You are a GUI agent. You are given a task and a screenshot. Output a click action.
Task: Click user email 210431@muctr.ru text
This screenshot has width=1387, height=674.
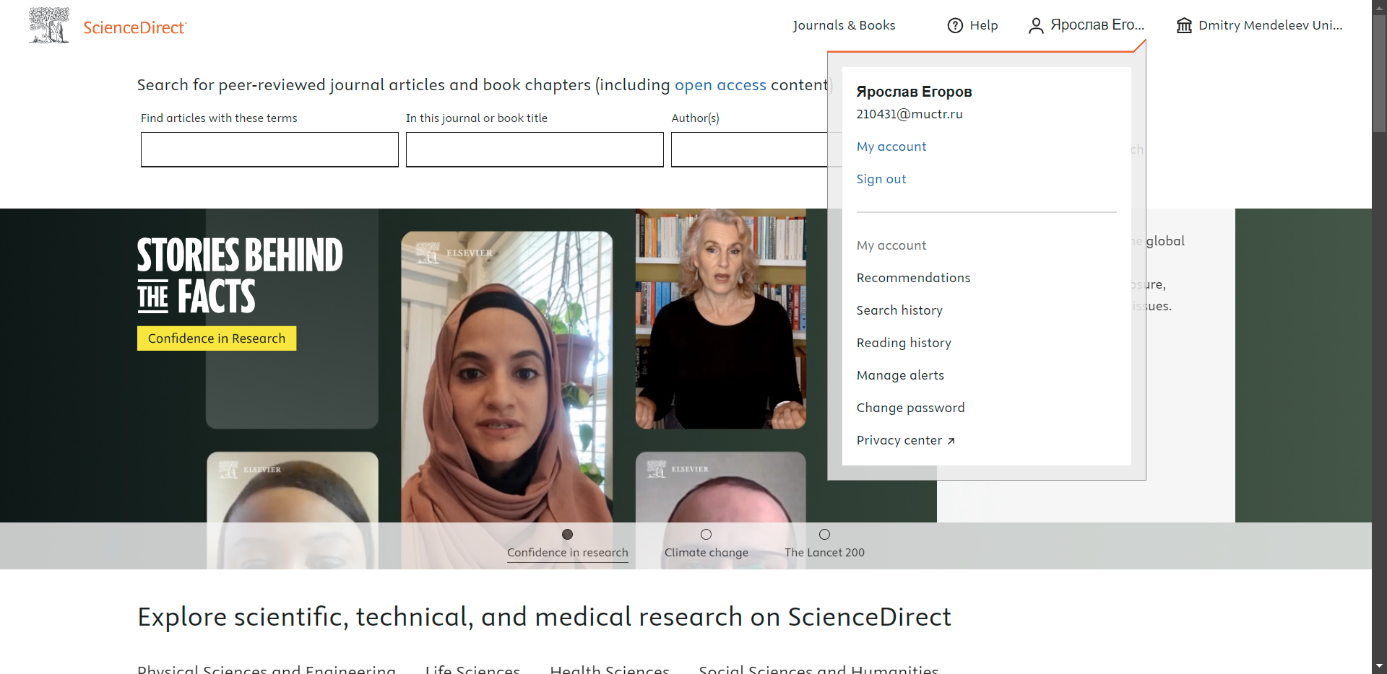[909, 114]
